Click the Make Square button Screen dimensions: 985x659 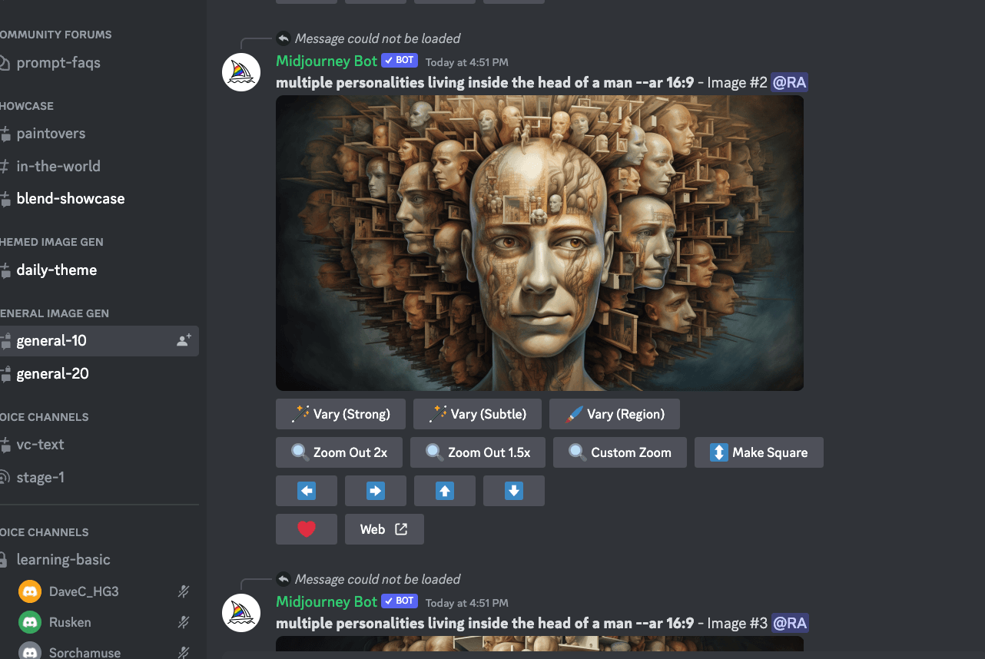[x=759, y=452]
